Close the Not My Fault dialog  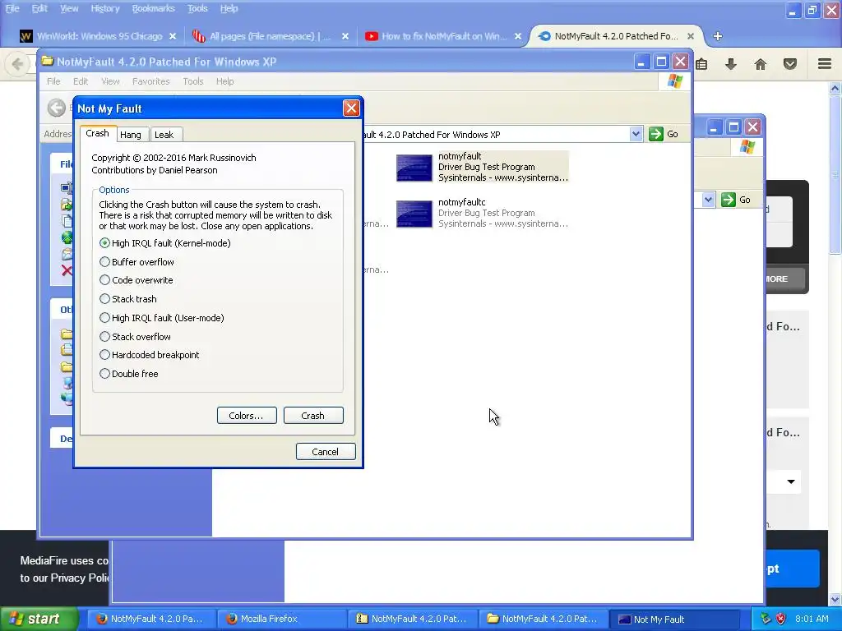351,108
